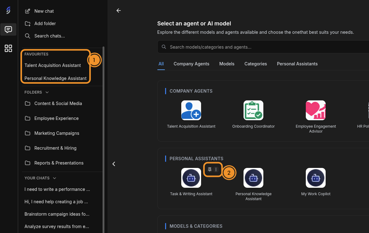Click the apps grid icon in the left rail

click(8, 48)
